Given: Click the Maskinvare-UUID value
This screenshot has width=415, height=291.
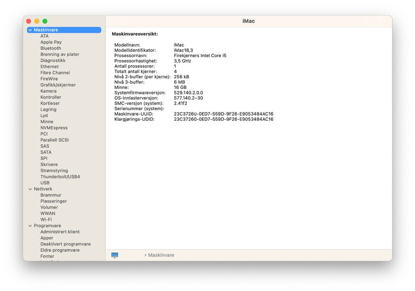Looking at the screenshot, I should coord(223,114).
